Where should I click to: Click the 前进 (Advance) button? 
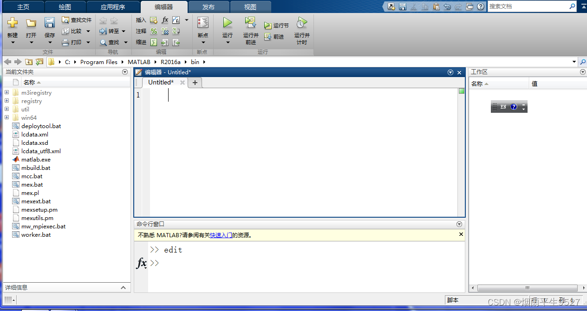coord(274,37)
